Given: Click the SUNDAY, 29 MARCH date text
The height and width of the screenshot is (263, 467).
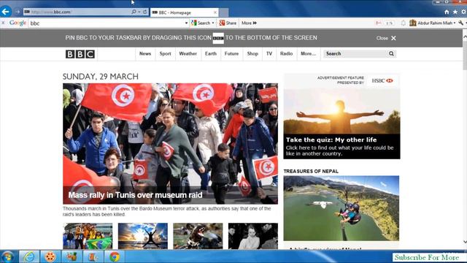Looking at the screenshot, I should click(101, 77).
